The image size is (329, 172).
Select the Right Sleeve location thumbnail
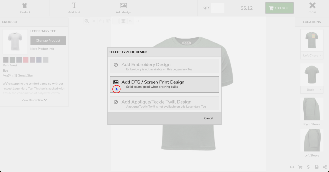[312, 109]
